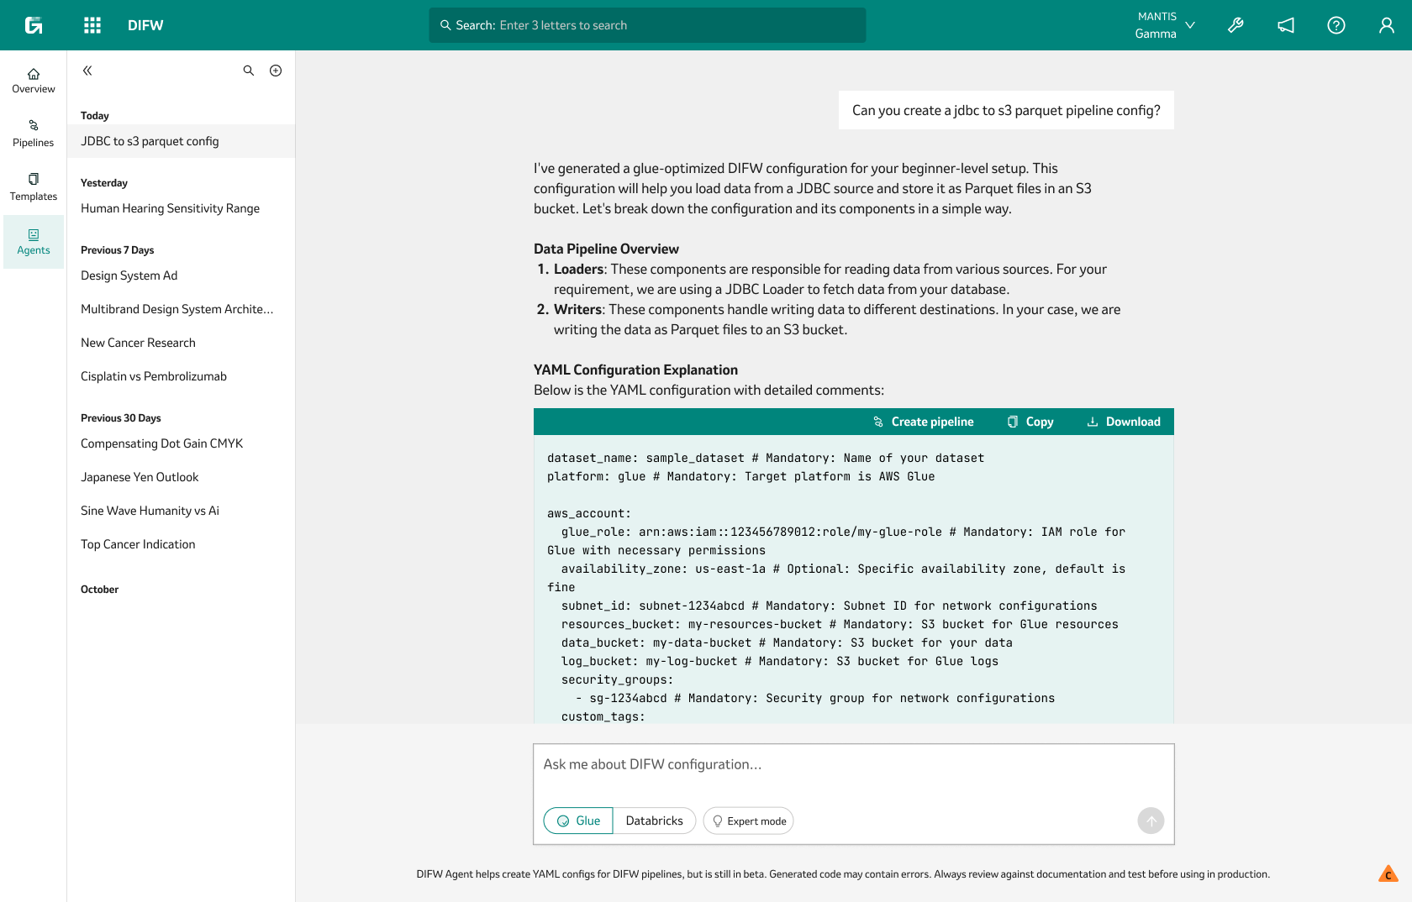1412x902 pixels.
Task: Toggle Expert mode
Action: (x=748, y=821)
